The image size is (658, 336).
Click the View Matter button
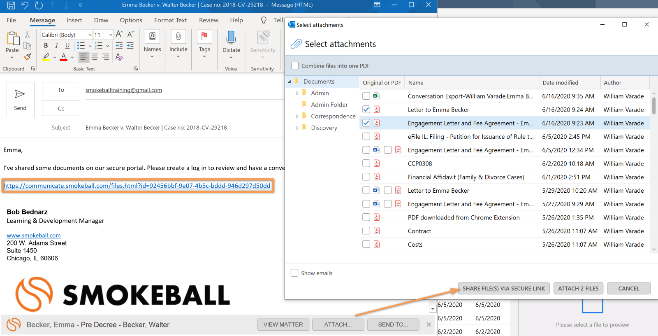pos(283,324)
